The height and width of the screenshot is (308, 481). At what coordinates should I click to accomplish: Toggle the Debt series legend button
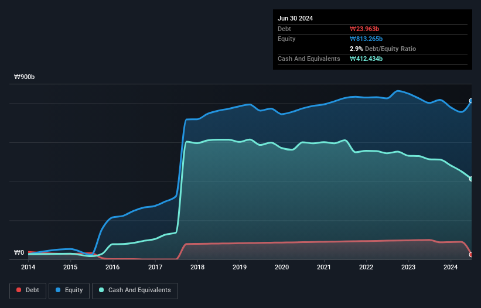[x=28, y=290]
